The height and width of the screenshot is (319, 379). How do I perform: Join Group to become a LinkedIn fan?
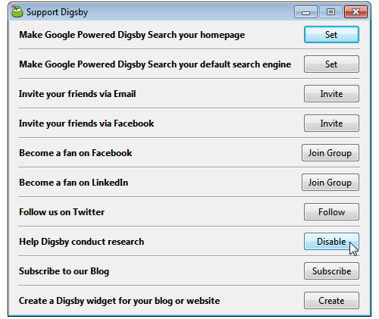point(330,183)
